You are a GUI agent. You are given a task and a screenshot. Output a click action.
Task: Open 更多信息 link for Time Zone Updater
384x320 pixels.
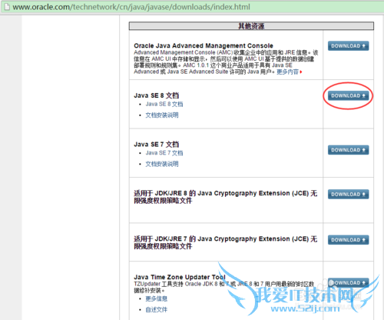coord(156,298)
